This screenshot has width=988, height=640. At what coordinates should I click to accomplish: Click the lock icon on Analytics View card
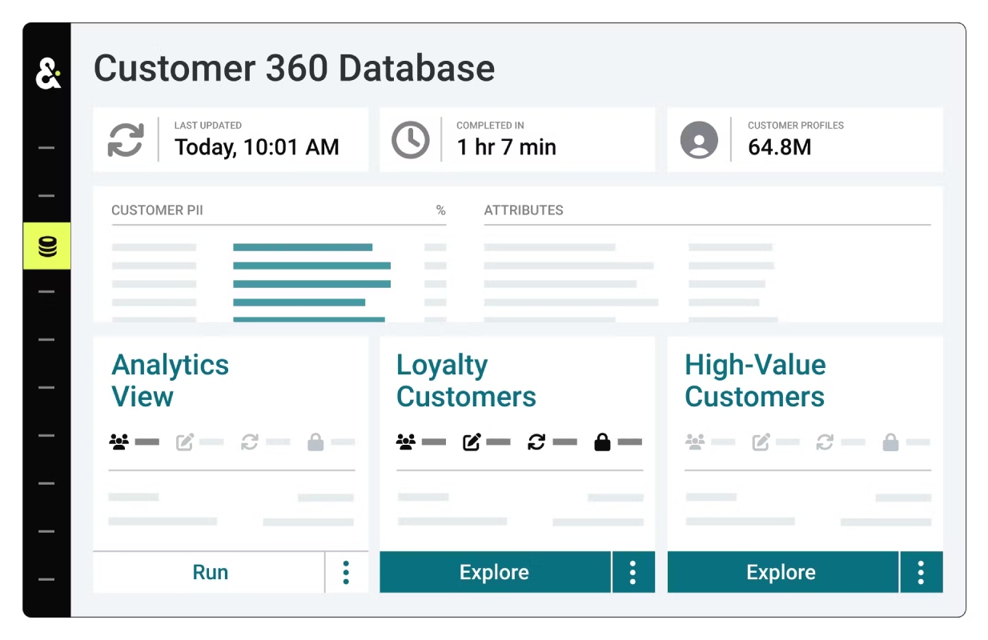coord(315,442)
